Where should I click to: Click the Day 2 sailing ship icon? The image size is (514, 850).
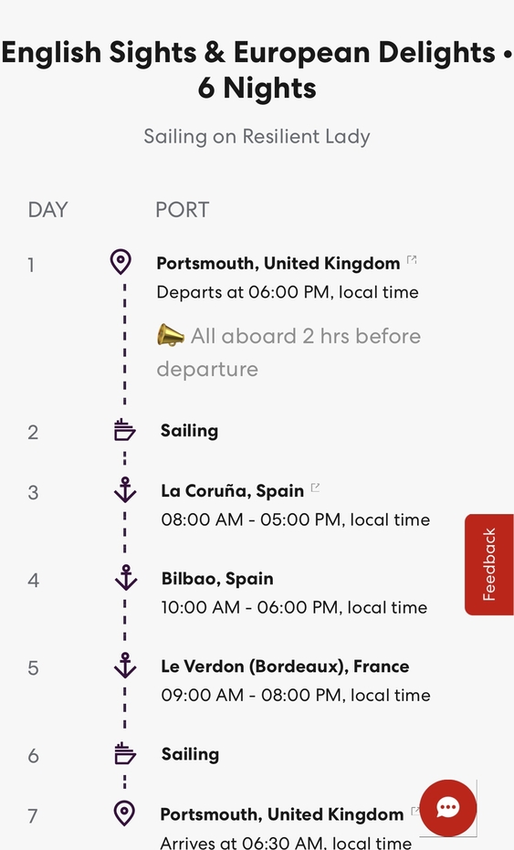[x=125, y=430]
